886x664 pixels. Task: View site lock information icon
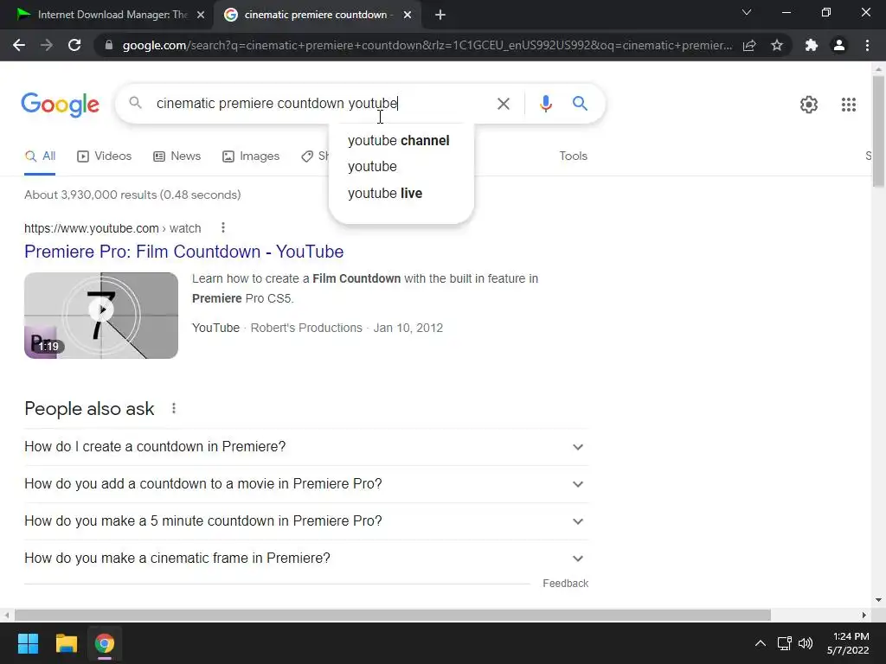[109, 45]
